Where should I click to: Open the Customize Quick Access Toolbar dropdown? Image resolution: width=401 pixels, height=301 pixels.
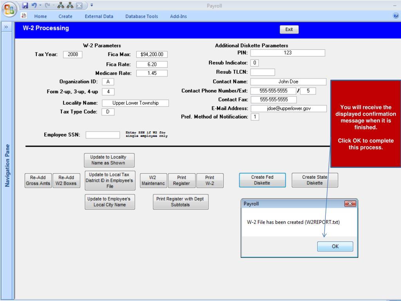coord(92,5)
